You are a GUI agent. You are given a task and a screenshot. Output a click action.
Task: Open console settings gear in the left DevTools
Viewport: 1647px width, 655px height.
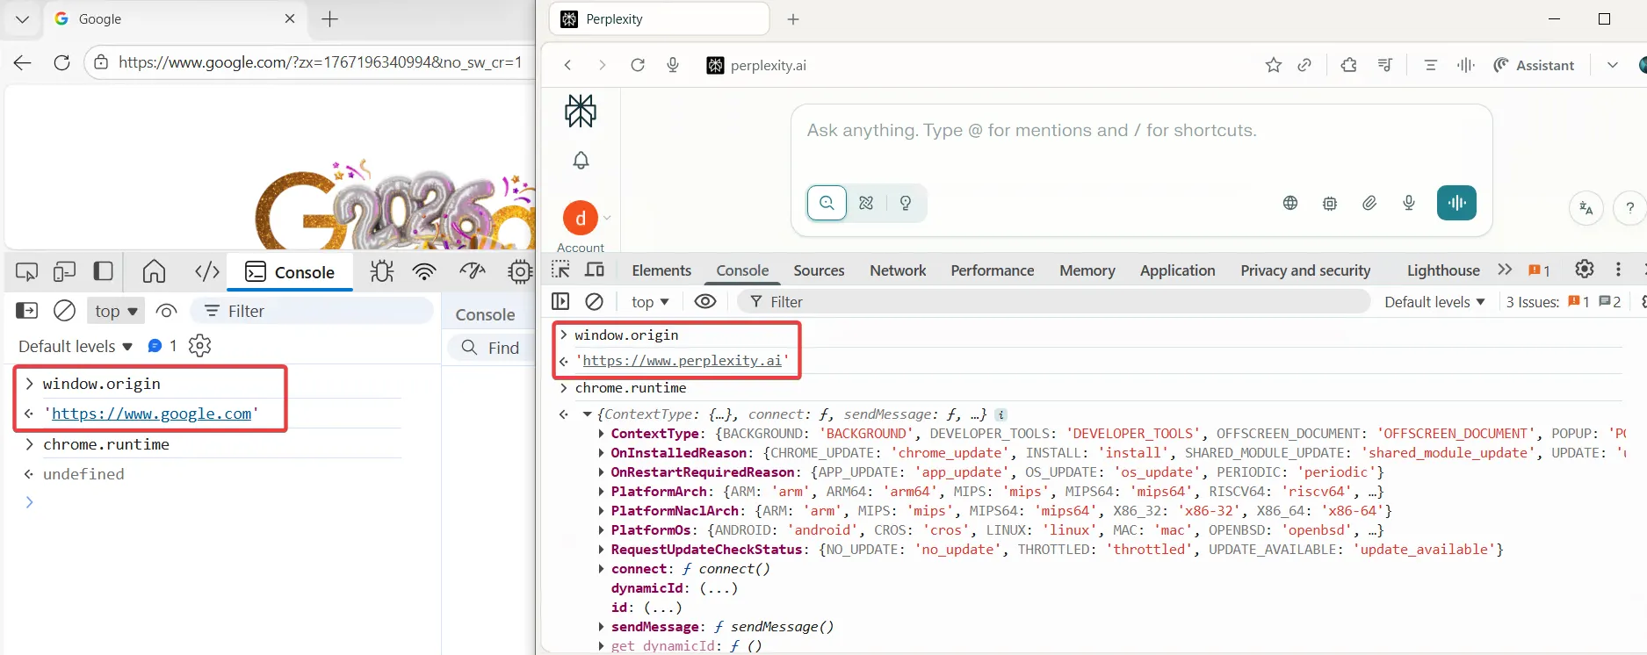[x=200, y=346]
